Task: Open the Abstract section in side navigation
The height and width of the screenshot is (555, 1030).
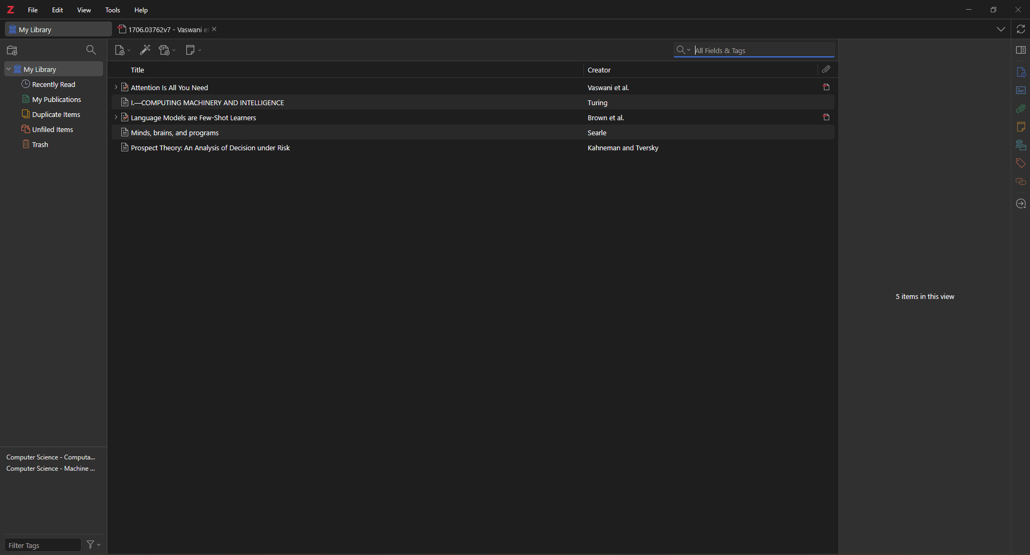Action: (1021, 91)
